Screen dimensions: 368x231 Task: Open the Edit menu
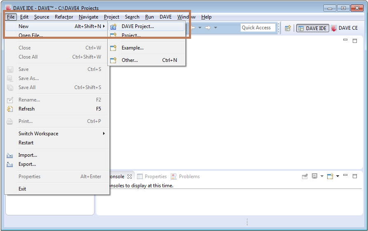pyautogui.click(x=24, y=17)
